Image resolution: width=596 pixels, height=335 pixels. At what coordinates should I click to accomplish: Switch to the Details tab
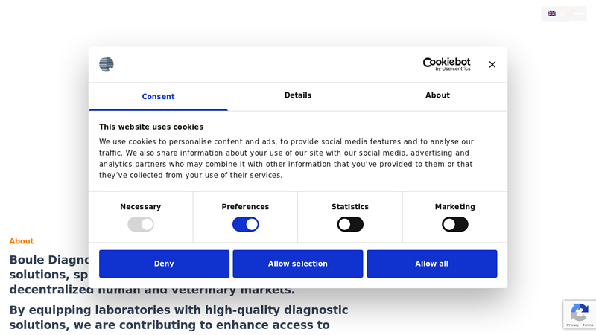point(298,95)
